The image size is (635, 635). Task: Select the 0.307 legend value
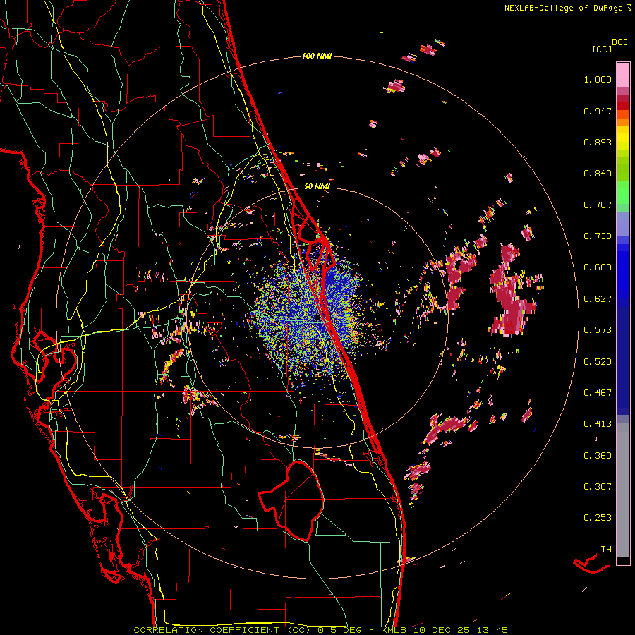[598, 487]
